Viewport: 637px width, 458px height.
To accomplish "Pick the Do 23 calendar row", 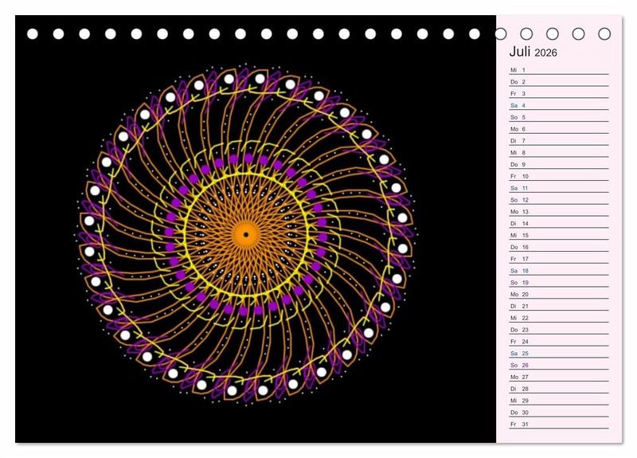I will point(559,330).
